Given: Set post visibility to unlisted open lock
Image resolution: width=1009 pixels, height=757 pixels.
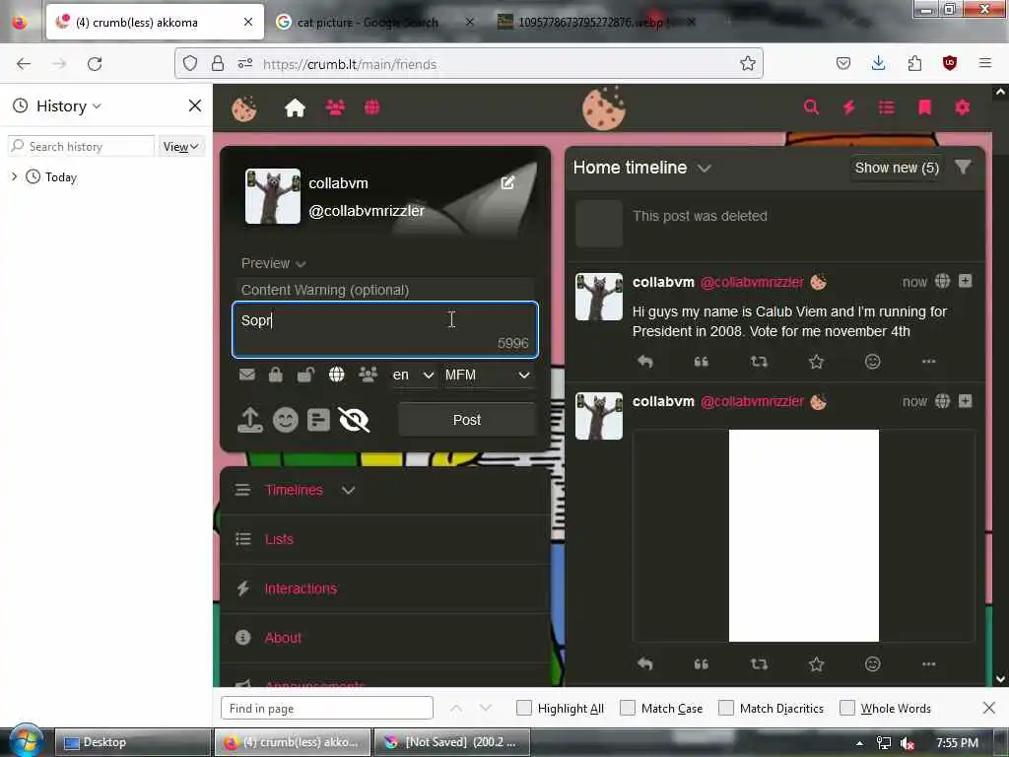Looking at the screenshot, I should (305, 375).
